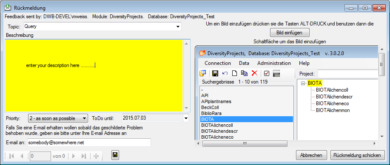The height and width of the screenshot is (165, 390).
Task: Click the checkbox icon in embedded toolbar
Action: pos(267,73)
